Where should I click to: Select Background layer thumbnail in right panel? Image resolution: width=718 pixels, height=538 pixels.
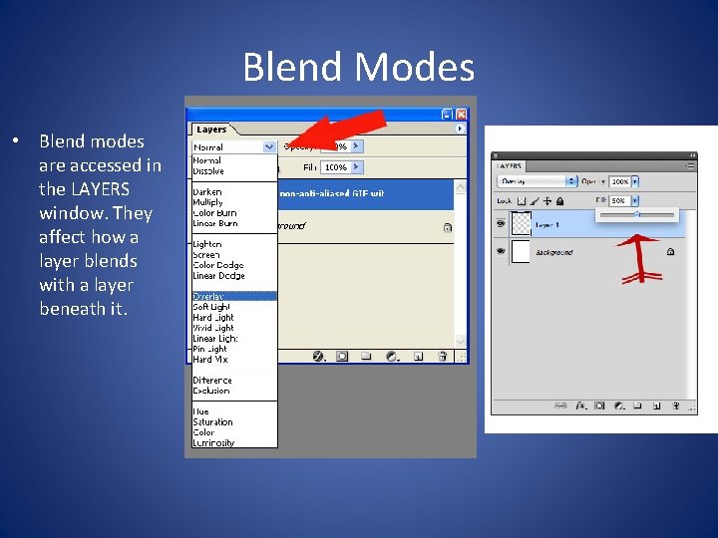click(521, 252)
